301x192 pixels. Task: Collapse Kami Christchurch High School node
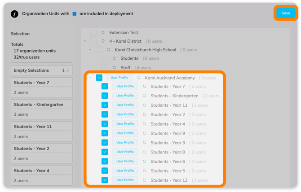90,50
